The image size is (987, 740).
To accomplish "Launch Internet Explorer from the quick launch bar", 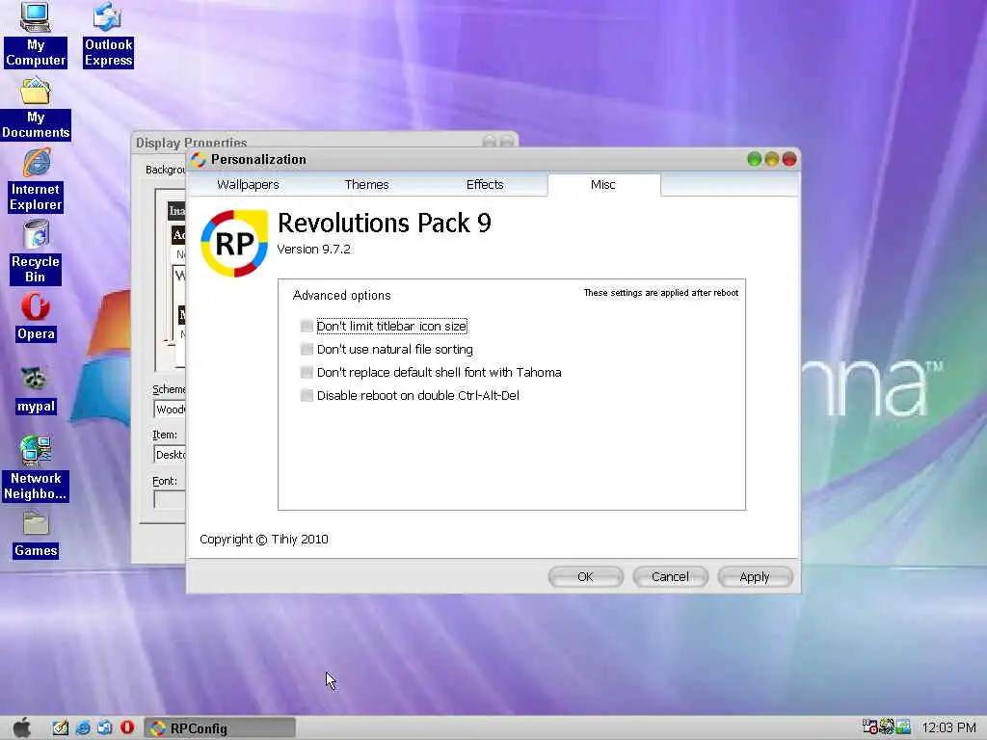I will (x=83, y=727).
